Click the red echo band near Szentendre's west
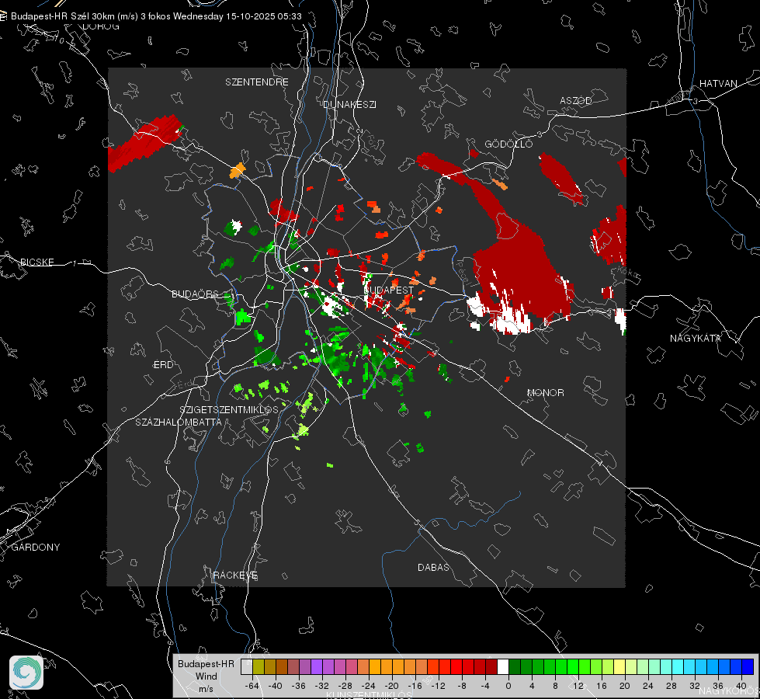760x699 pixels. point(144,142)
